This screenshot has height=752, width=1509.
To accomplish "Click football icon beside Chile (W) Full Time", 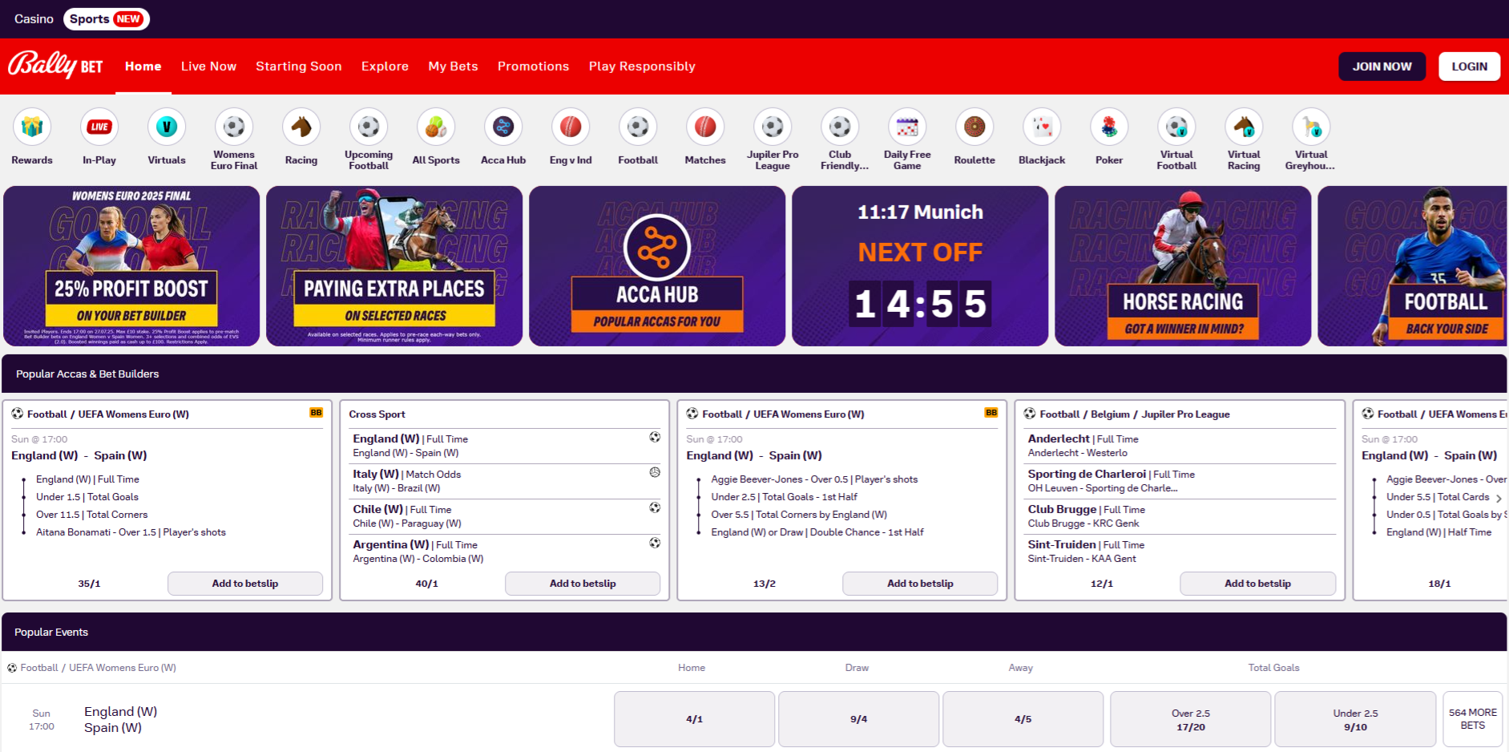I will pos(655,507).
